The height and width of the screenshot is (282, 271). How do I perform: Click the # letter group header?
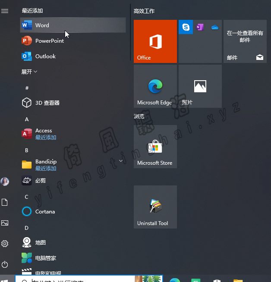click(x=27, y=88)
